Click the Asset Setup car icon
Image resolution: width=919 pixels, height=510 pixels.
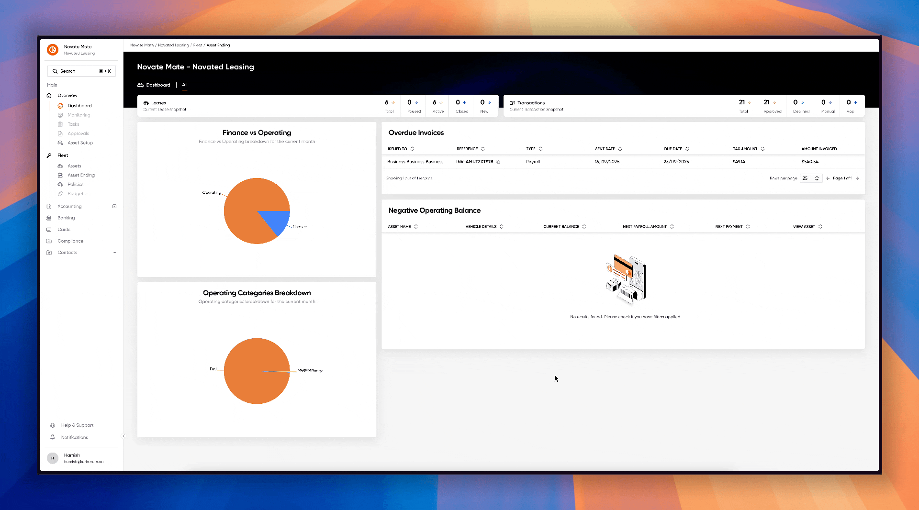(x=60, y=143)
